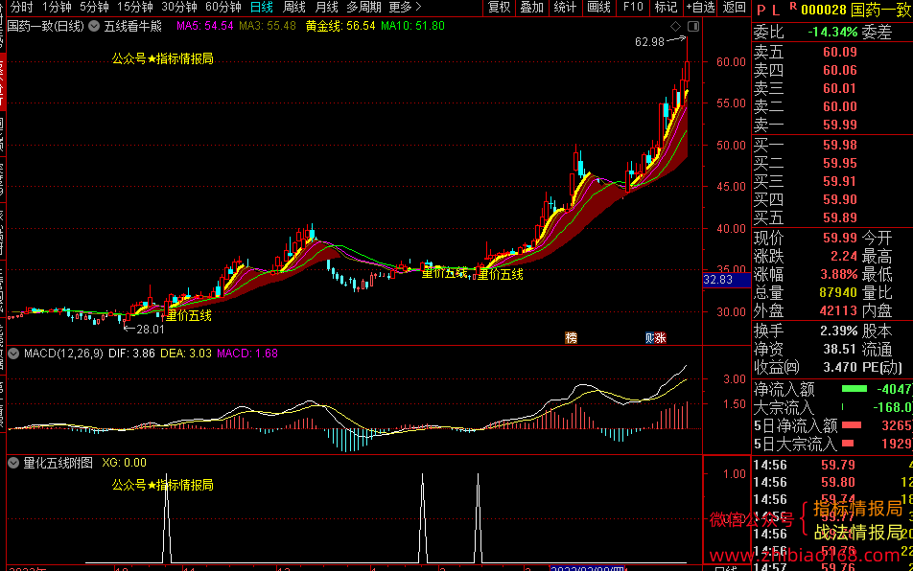Click the R marker beside stock code
Viewport: 913px width, 571px height.
point(793,7)
